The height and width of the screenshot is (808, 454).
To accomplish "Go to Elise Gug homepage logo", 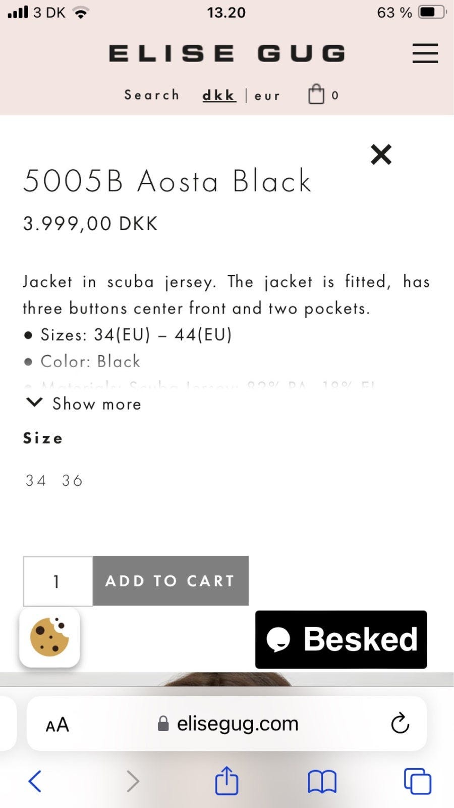I will coord(227,54).
